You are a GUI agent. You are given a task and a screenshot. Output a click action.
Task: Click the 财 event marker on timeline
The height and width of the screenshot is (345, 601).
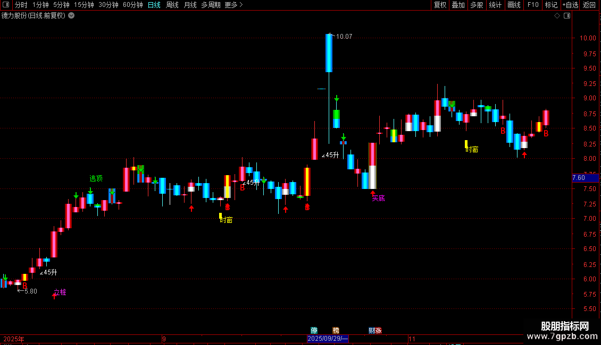pyautogui.click(x=371, y=331)
